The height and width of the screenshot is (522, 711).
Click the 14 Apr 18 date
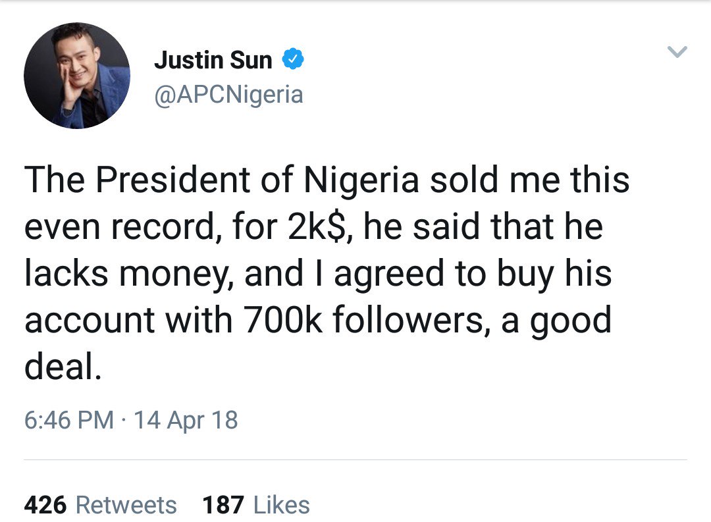click(186, 419)
